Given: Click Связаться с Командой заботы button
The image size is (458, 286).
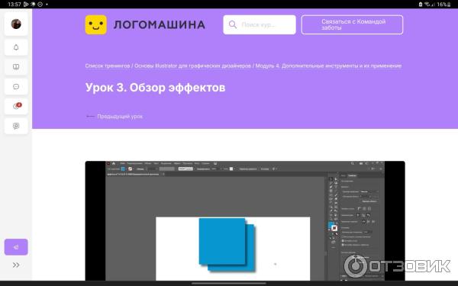Looking at the screenshot, I should pos(352,25).
